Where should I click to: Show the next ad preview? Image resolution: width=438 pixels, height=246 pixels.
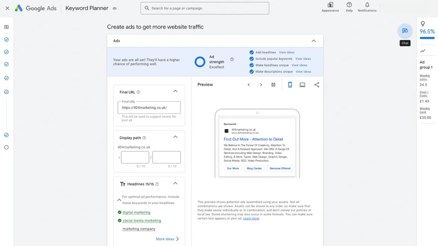[x=261, y=85]
